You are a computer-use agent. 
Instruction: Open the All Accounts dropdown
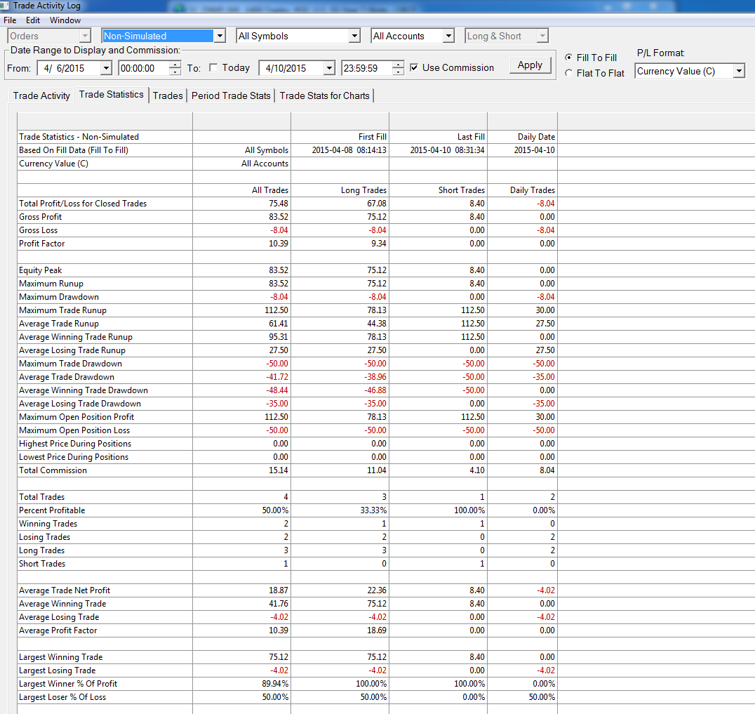pyautogui.click(x=448, y=36)
